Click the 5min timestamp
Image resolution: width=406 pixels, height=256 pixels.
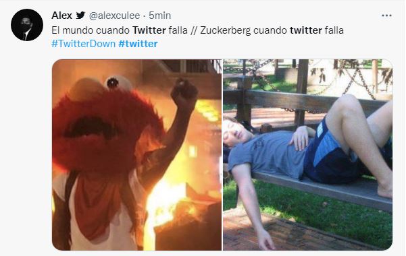point(159,15)
